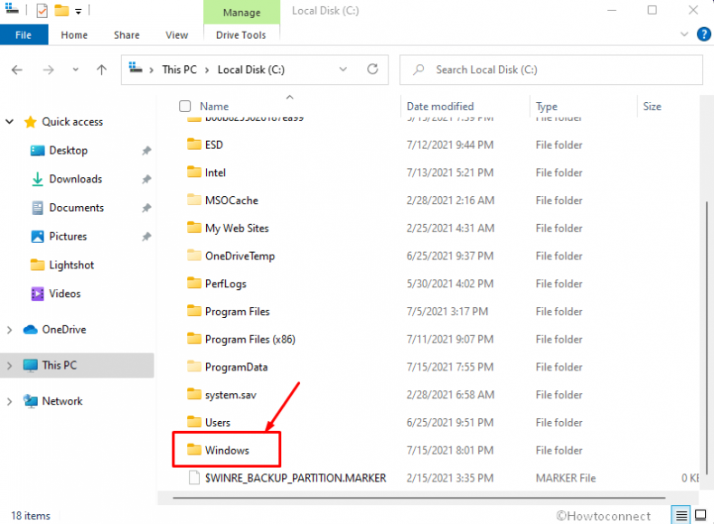
Task: Click the Search Local Disk (C:) field
Action: [551, 70]
